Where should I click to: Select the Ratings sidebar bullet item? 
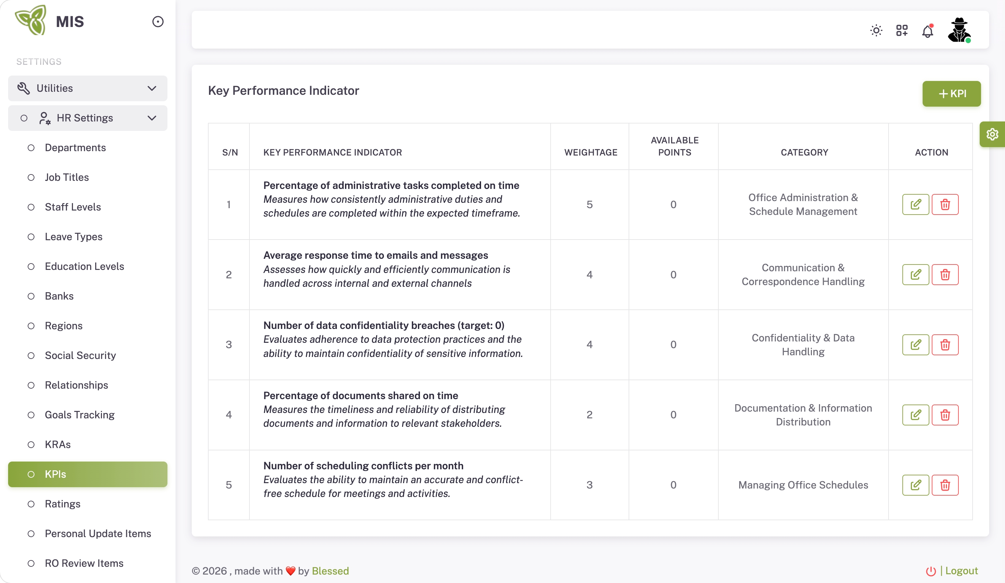click(31, 504)
